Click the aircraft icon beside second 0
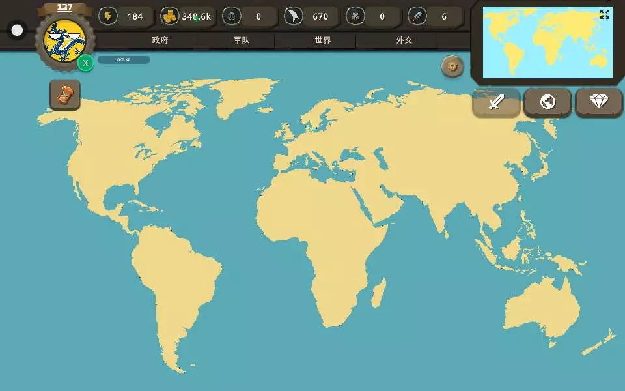This screenshot has width=625, height=391. pos(355,16)
